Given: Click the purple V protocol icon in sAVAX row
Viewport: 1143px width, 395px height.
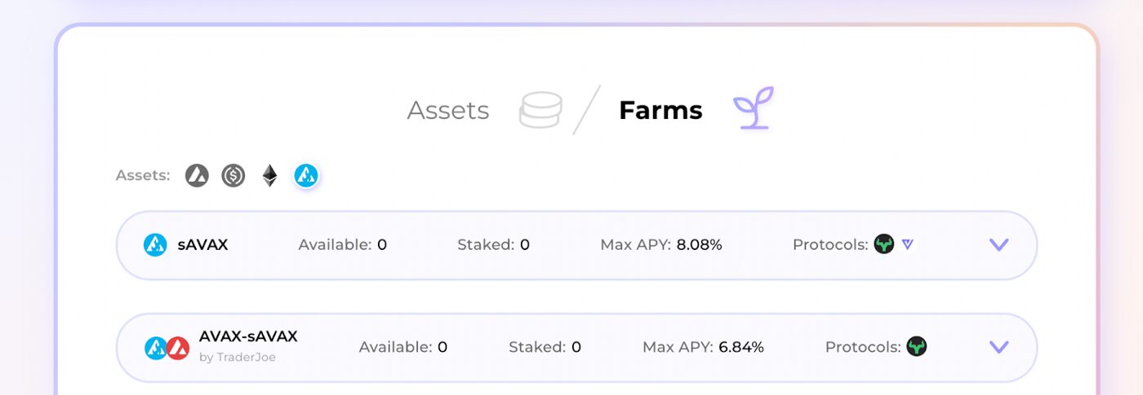Looking at the screenshot, I should click(908, 244).
